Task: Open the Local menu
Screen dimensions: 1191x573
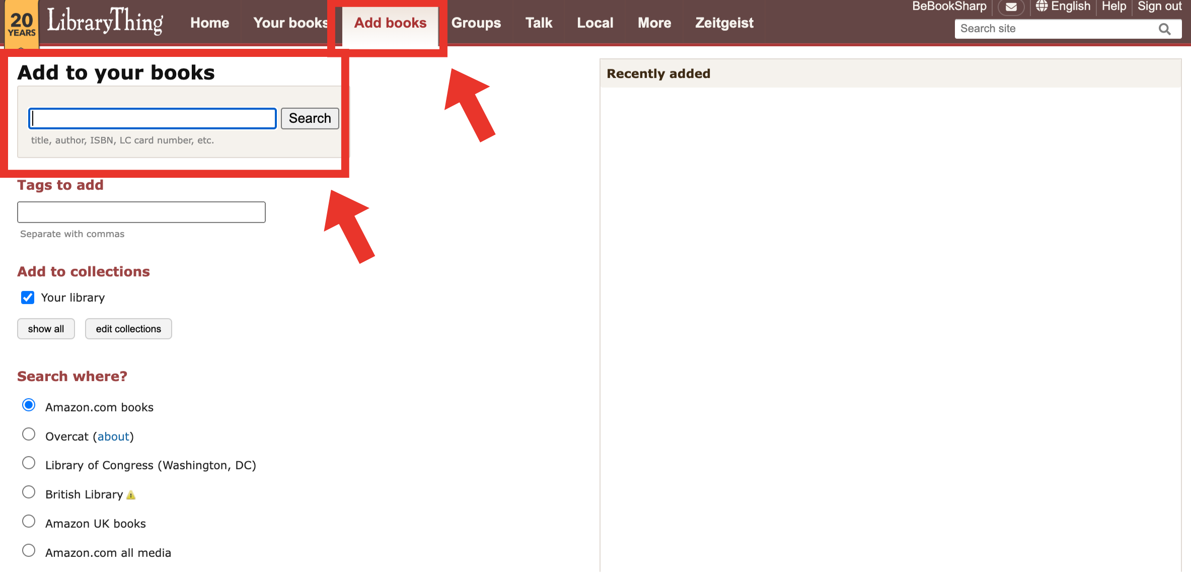Action: [594, 23]
